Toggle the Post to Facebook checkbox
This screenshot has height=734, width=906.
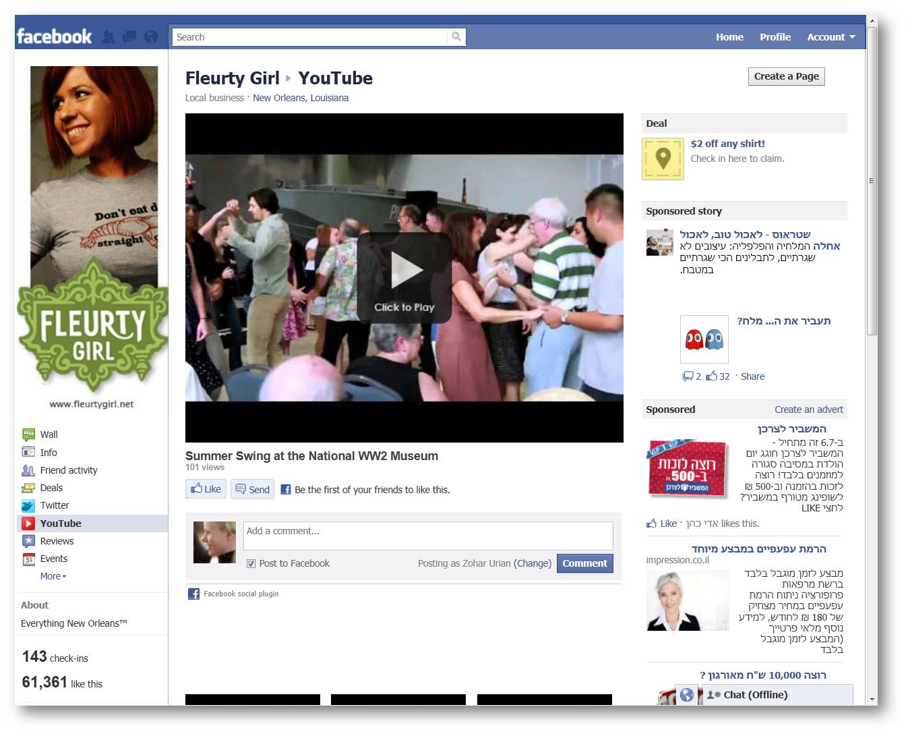click(251, 563)
